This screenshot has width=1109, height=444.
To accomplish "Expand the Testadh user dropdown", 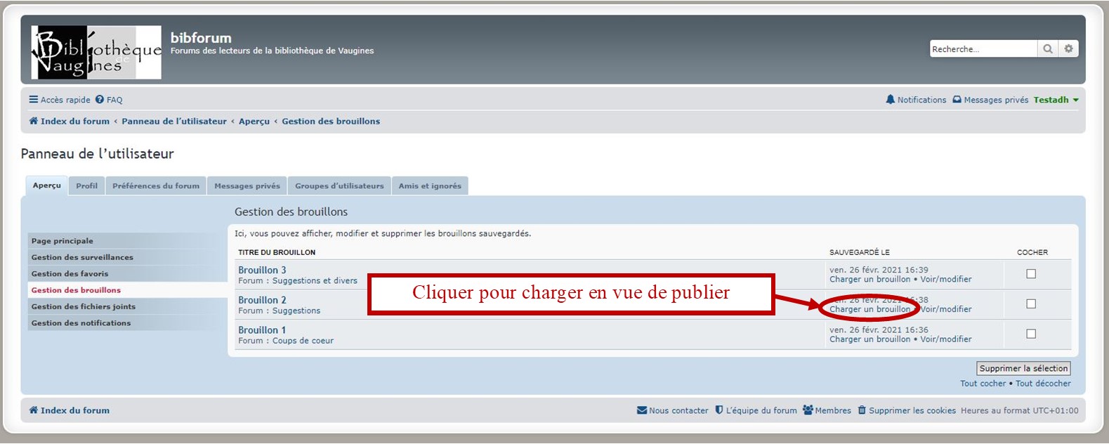I will coord(1075,100).
